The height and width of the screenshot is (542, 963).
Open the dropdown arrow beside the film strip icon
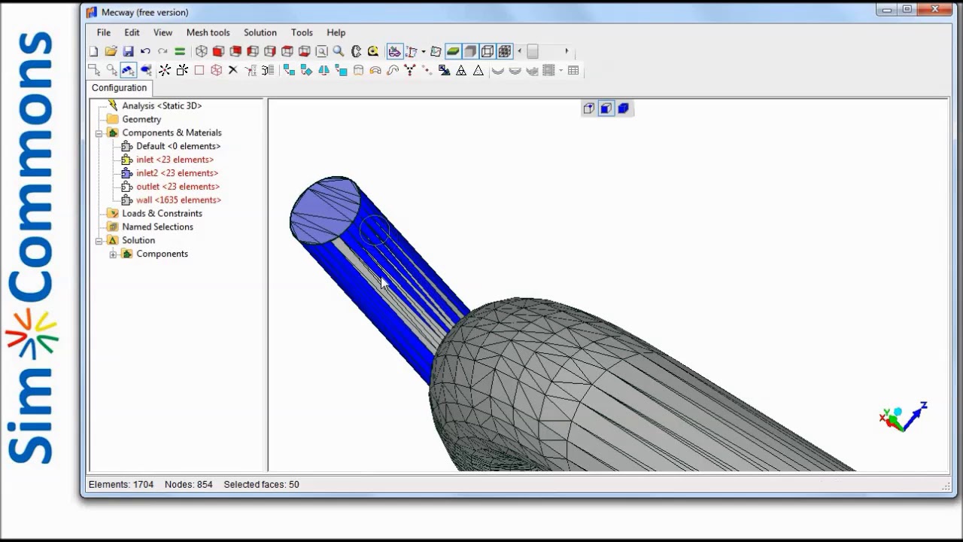pyautogui.click(x=560, y=70)
